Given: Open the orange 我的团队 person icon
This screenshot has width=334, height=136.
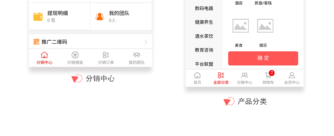Looking at the screenshot, I should click(x=100, y=17).
